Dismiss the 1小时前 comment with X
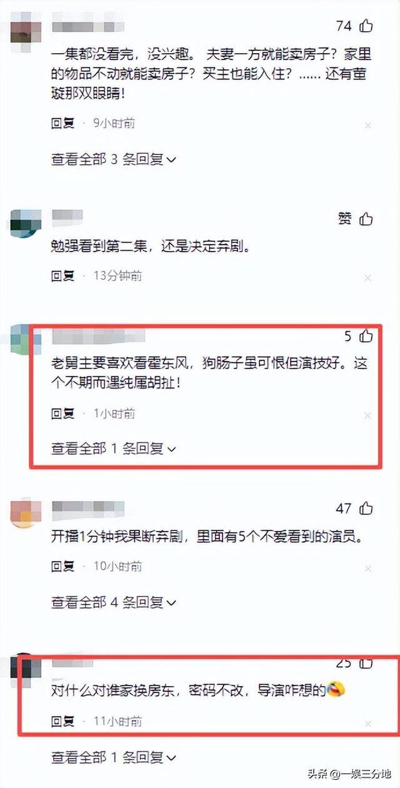The width and height of the screenshot is (400, 788). coord(368,415)
